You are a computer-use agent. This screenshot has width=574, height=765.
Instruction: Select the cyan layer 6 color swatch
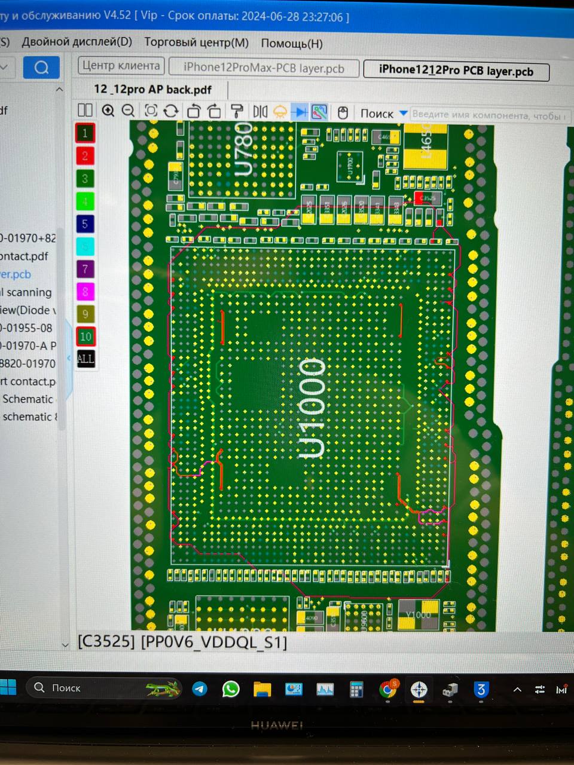tap(85, 246)
